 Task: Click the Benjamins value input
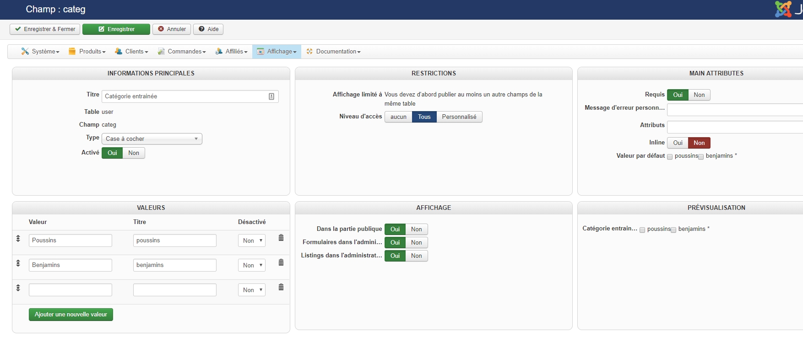click(71, 265)
